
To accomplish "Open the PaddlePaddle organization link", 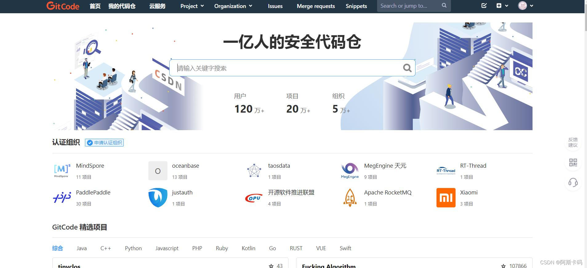I will coord(93,192).
